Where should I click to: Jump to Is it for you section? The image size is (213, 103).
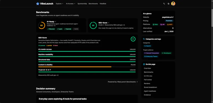click(x=148, y=76)
